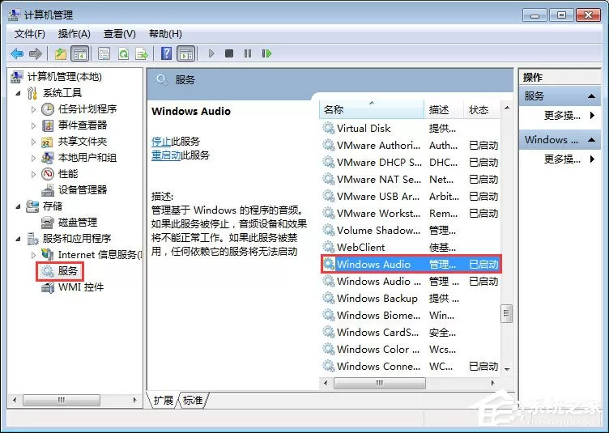Click the 停止 service link
Image resolution: width=609 pixels, height=433 pixels.
[x=161, y=141]
